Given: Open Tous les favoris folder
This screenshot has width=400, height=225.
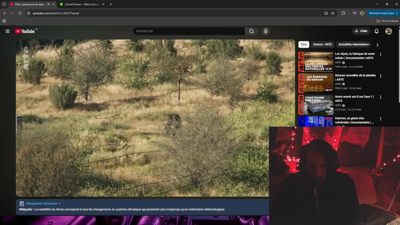Looking at the screenshot, I should point(387,21).
